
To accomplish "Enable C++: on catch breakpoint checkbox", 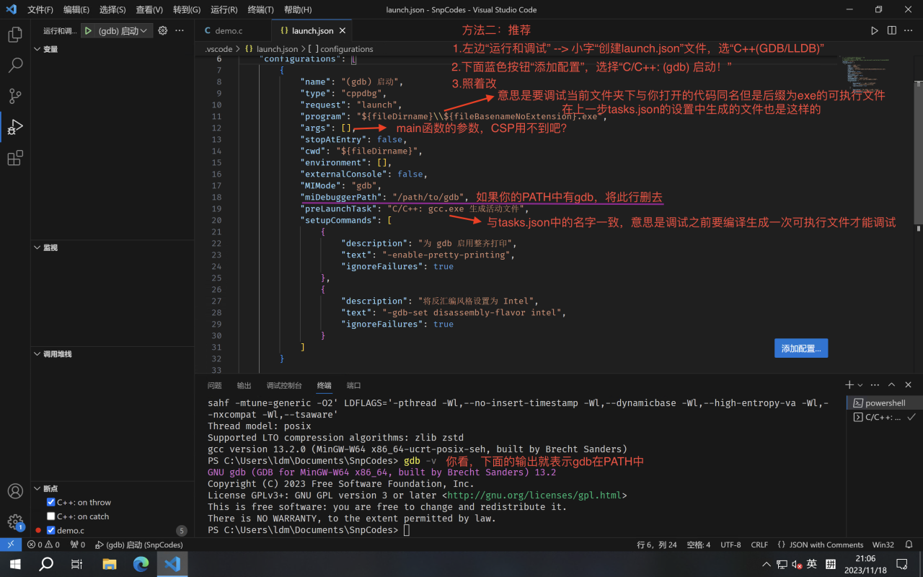I will pyautogui.click(x=51, y=516).
